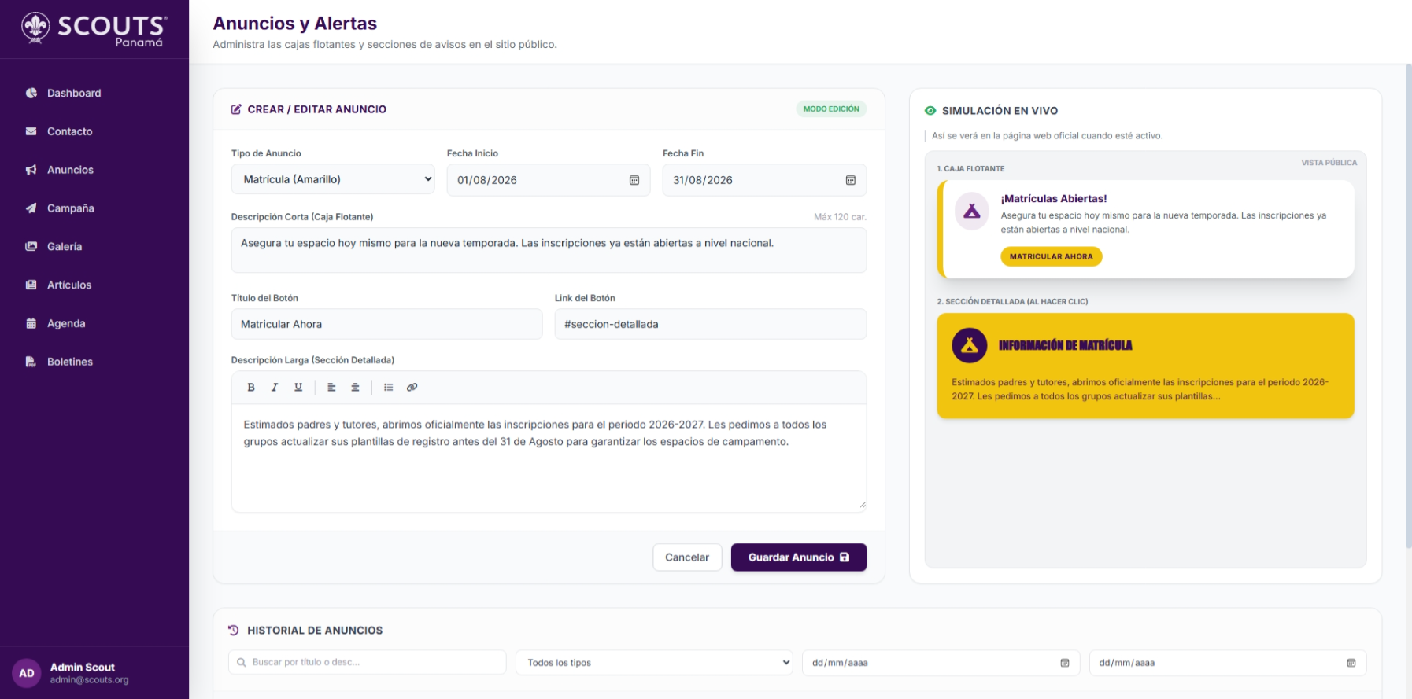Viewport: 1412px width, 699px height.
Task: Click the first dd/mm/aaaa history date filter
Action: pos(941,663)
